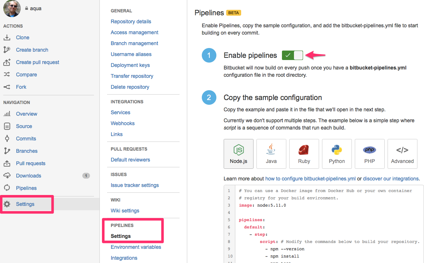Screen dimensions: 424x263
Task: Click the Fork icon
Action: [x=7, y=87]
